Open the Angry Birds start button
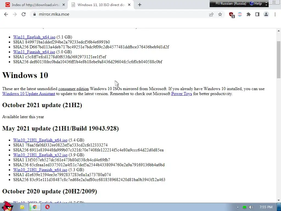 [7, 206]
